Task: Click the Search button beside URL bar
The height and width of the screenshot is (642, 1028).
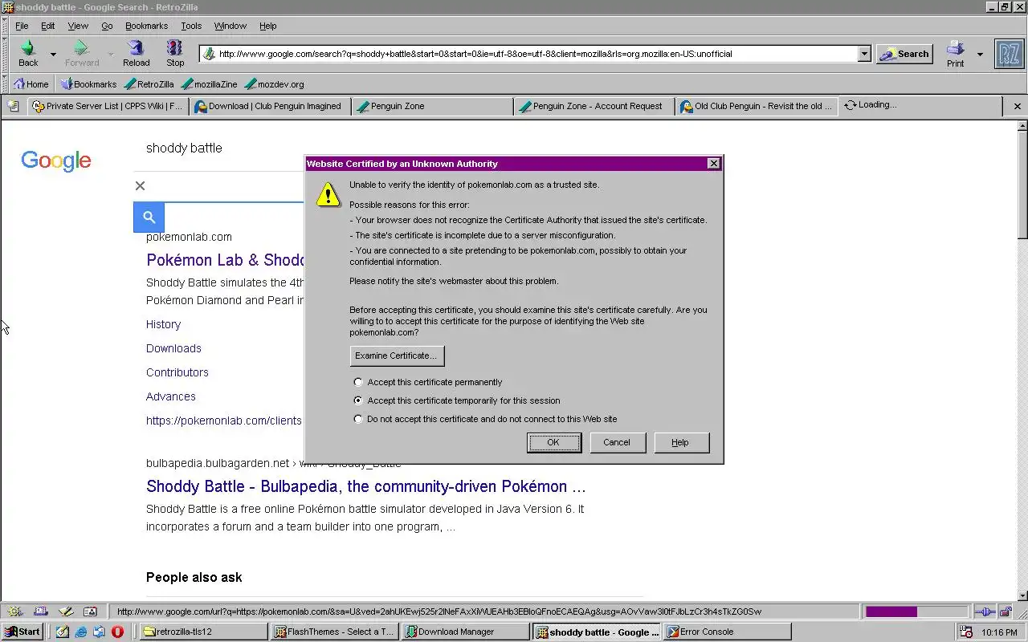Action: pos(904,54)
